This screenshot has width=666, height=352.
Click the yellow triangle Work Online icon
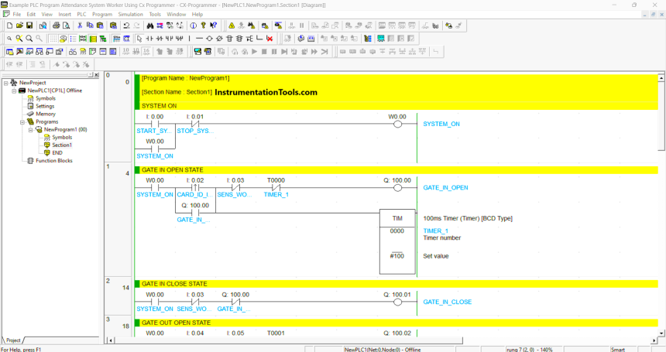click(232, 26)
